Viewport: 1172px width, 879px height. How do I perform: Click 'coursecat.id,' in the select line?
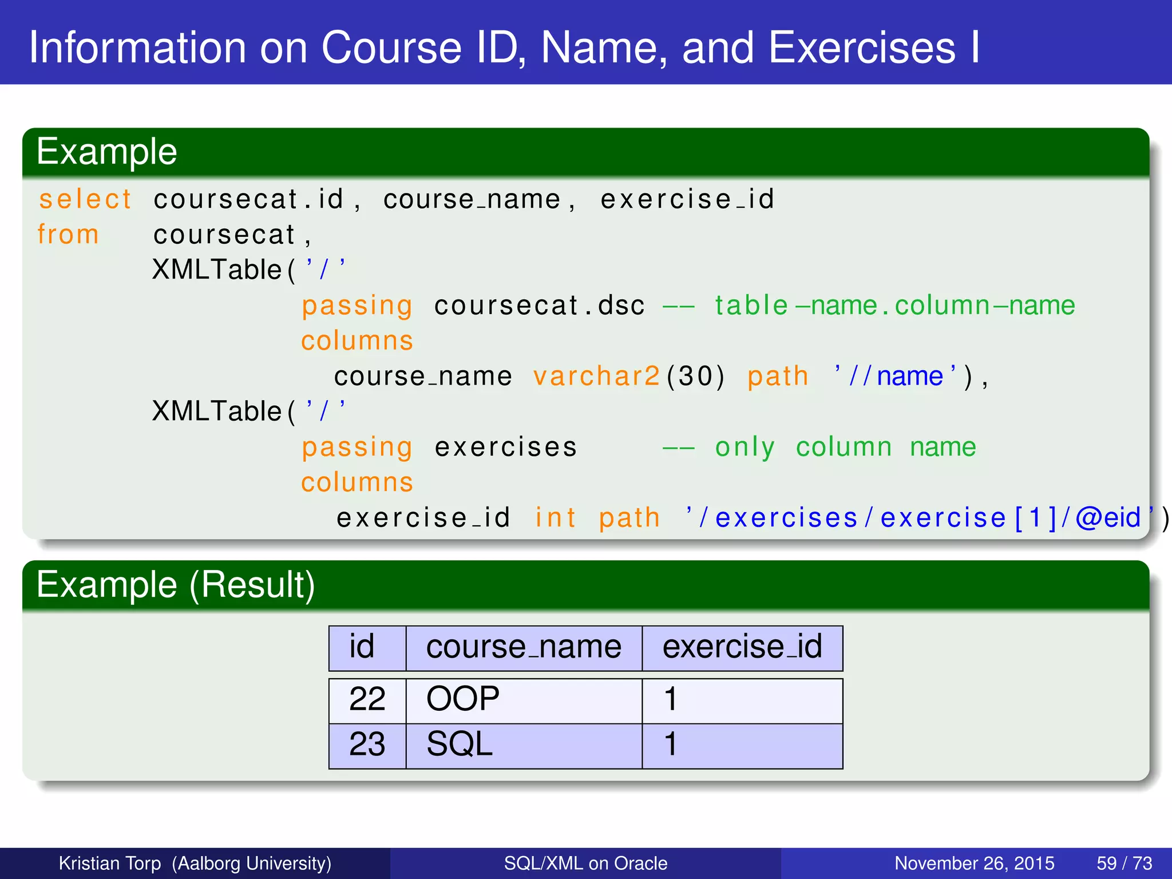(x=257, y=199)
